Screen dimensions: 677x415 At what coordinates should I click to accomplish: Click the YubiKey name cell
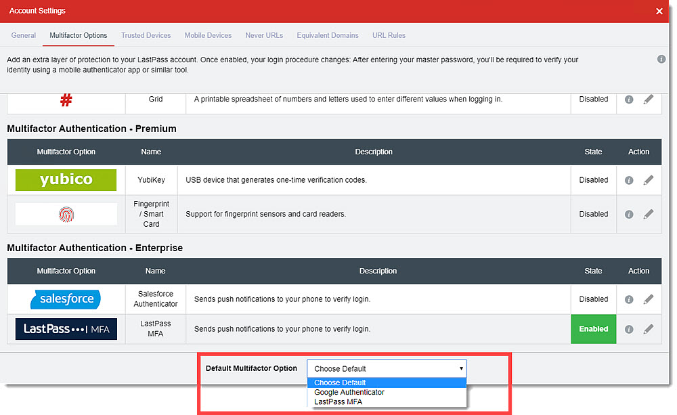(x=151, y=180)
